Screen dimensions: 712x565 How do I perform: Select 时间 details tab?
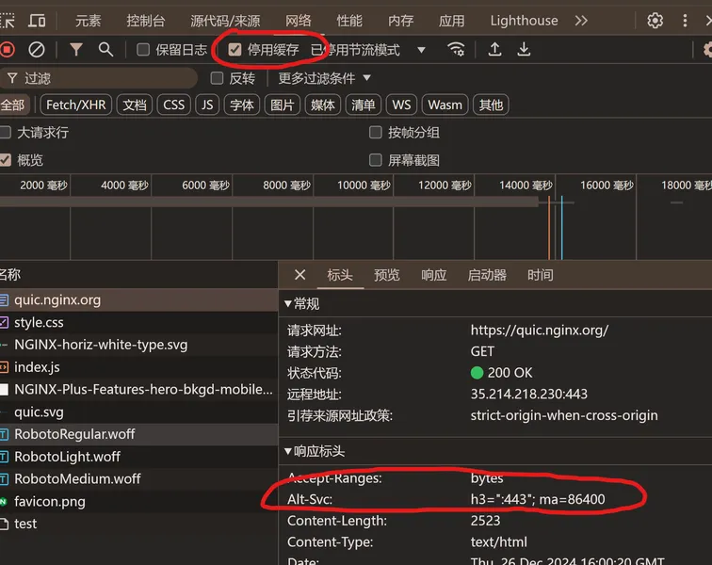pyautogui.click(x=541, y=275)
